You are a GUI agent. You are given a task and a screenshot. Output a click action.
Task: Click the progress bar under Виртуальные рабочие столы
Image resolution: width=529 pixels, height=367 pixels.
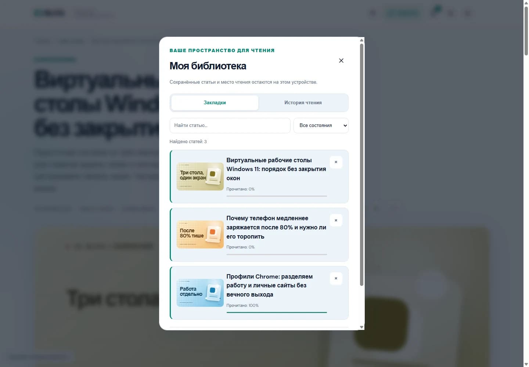[x=277, y=196]
